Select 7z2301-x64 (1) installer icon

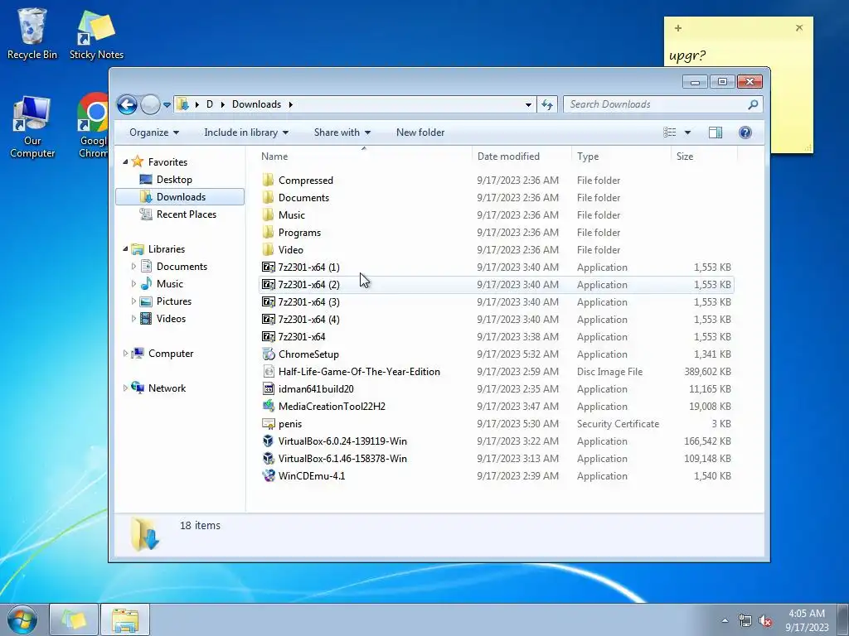tap(268, 267)
